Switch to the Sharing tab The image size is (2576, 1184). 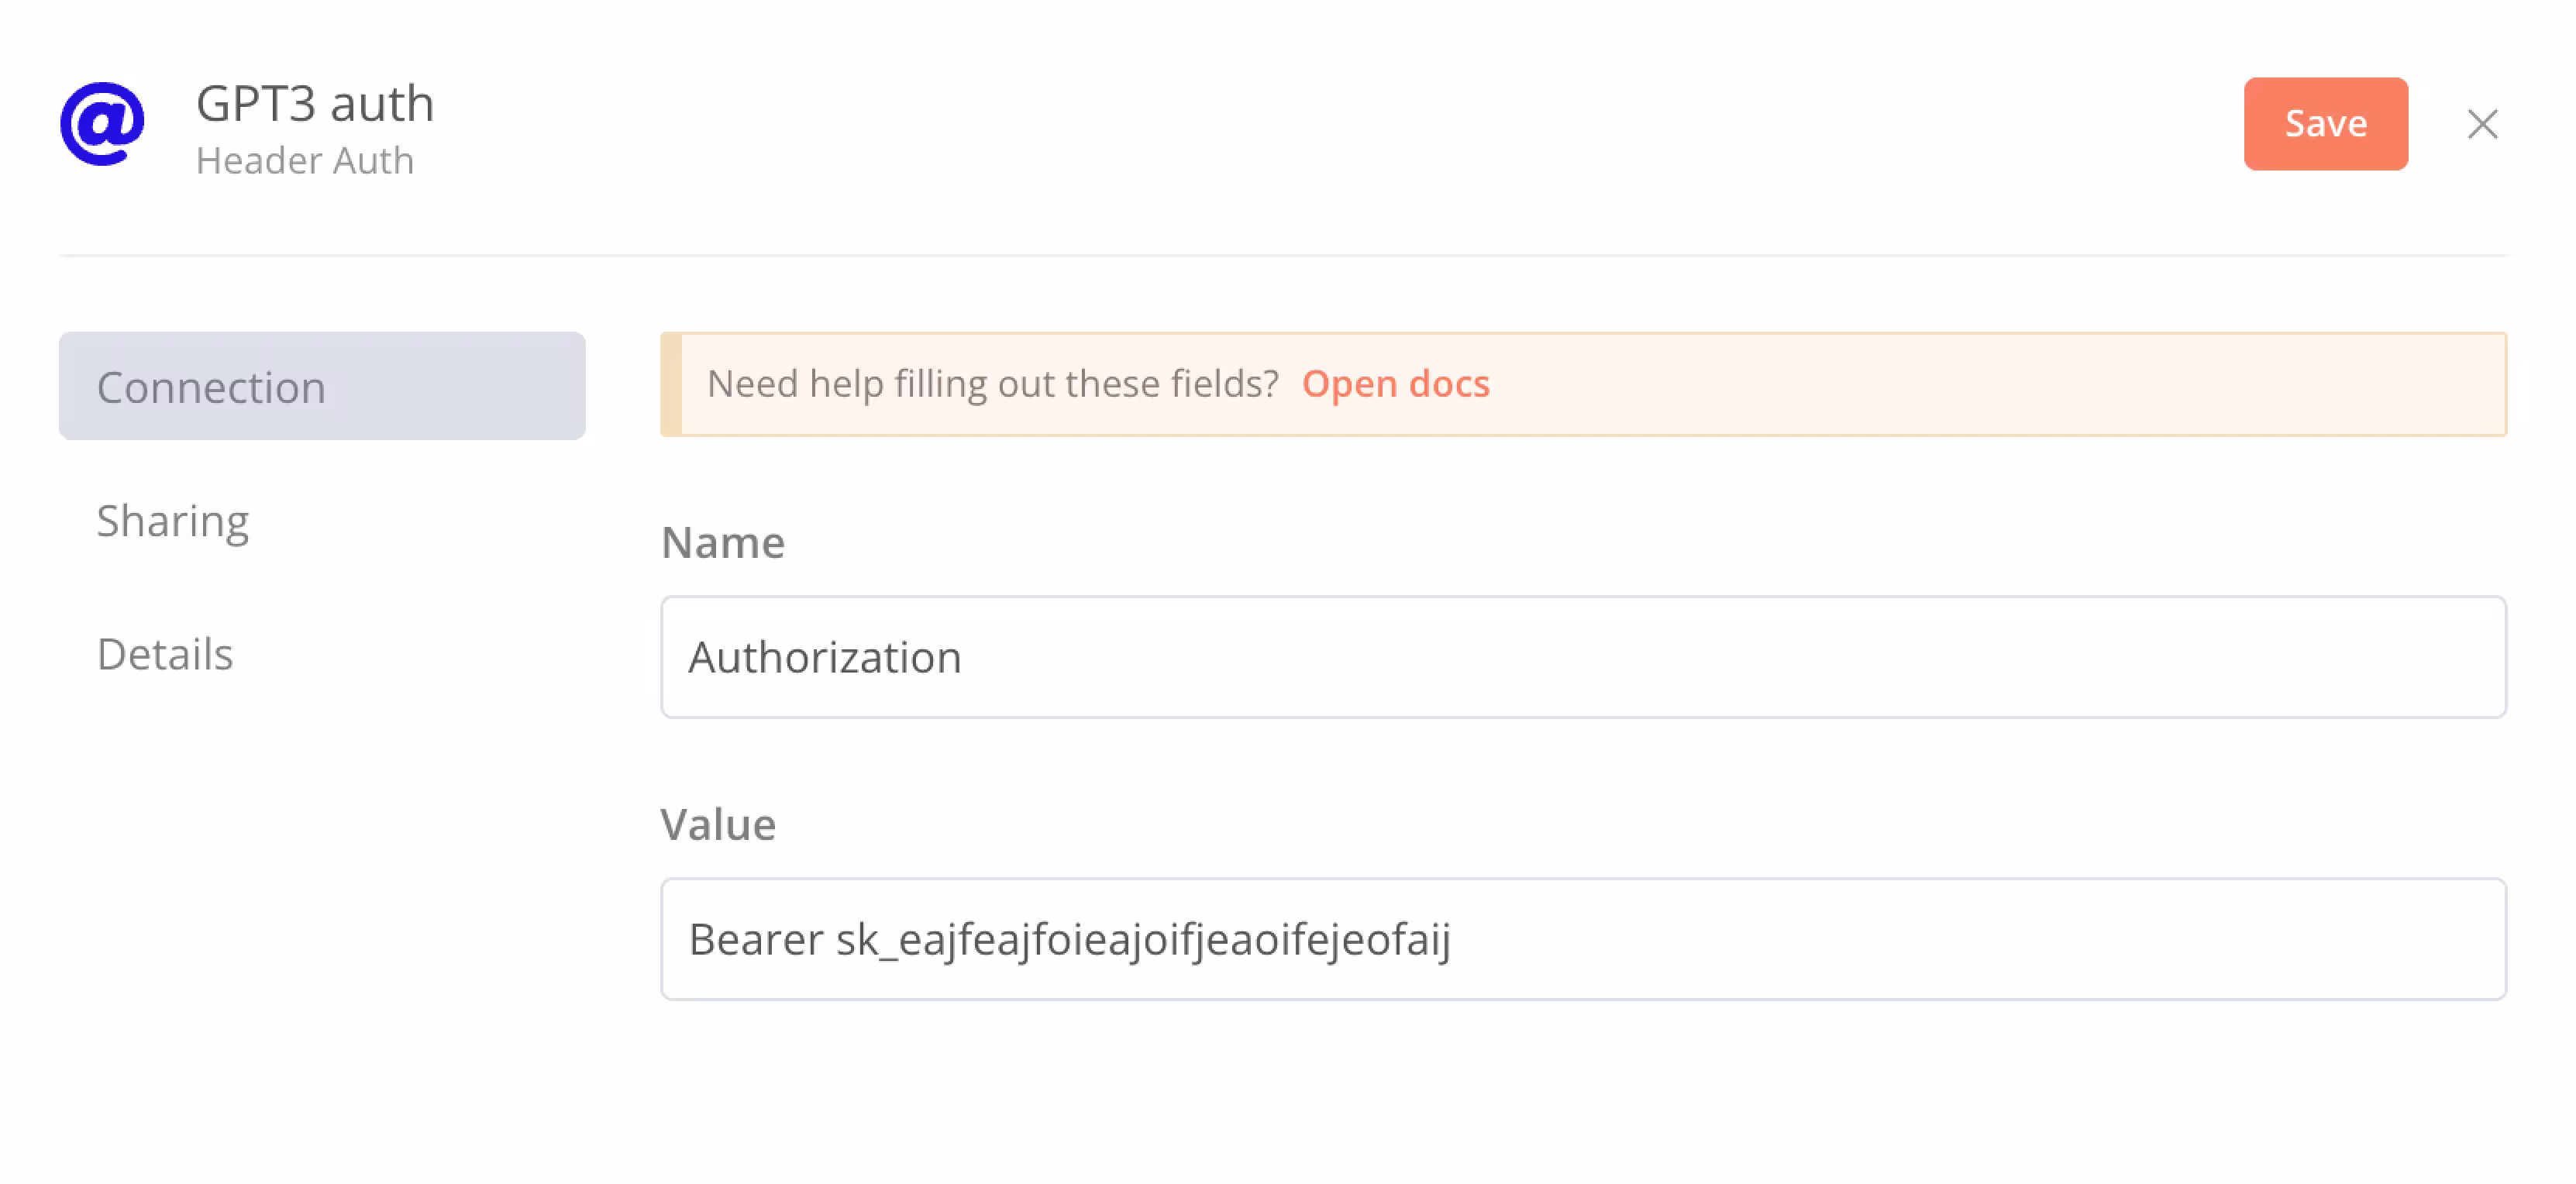point(173,521)
